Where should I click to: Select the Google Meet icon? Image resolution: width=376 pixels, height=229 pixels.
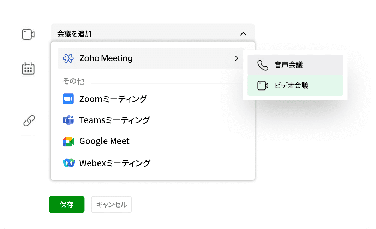68,141
